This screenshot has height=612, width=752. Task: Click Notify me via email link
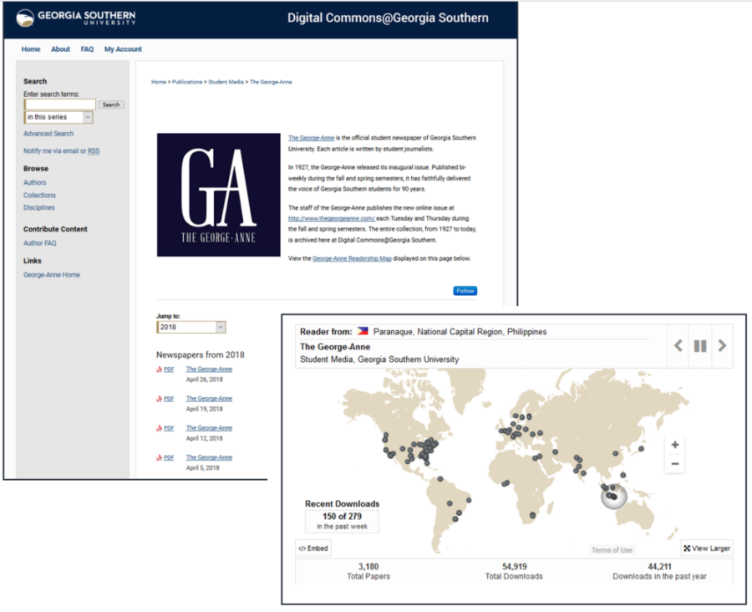51,150
